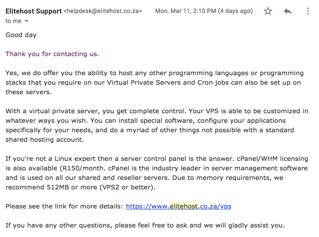Open the elitehost.co.za/vps hyperlink
Screen dimensions: 319x237
point(178,206)
